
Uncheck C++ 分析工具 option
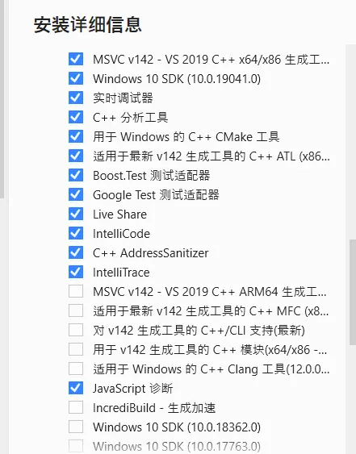pyautogui.click(x=76, y=117)
